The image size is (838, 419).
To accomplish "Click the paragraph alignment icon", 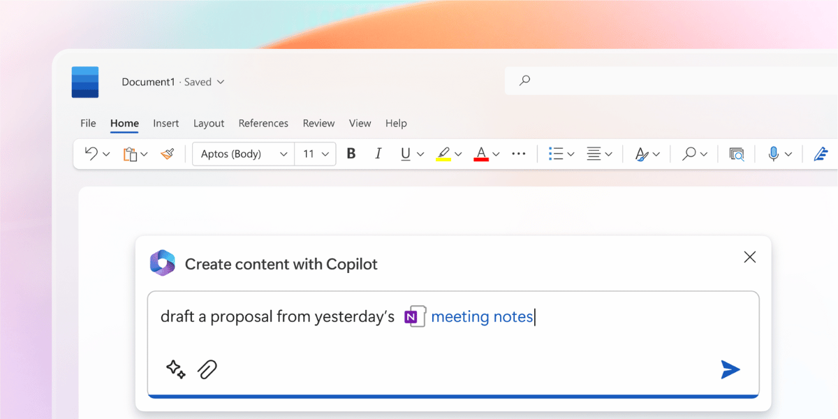I will 594,154.
